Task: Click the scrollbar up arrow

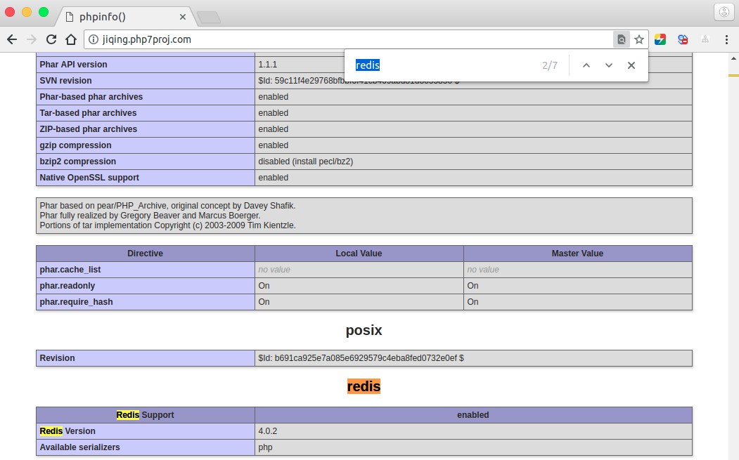Action: pos(733,58)
